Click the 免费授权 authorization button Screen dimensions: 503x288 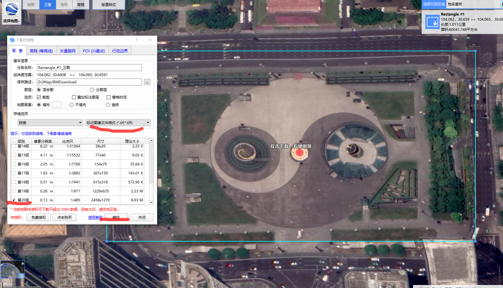[x=38, y=217]
